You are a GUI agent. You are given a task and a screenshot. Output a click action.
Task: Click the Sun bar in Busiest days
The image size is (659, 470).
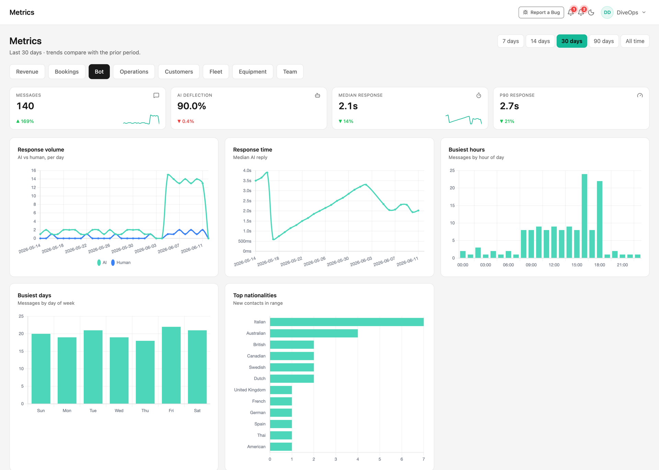point(41,369)
